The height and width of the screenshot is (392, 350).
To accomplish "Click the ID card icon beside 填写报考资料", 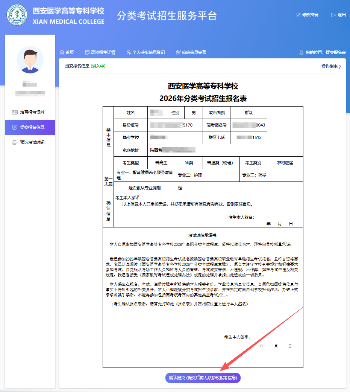I will (x=15, y=112).
